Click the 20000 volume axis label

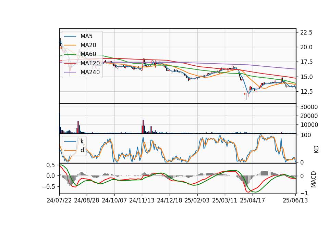[309, 116]
